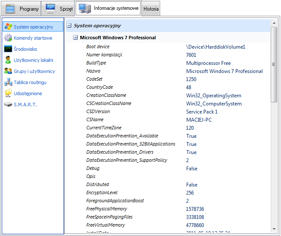Select the Numer kompilacji label

104,55
